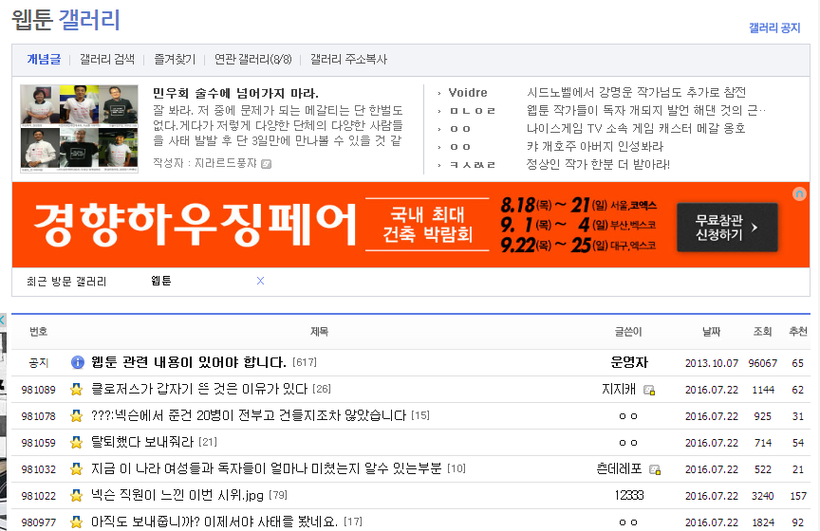The image size is (820, 531).
Task: Click star icon of post 981022
Action: click(76, 495)
